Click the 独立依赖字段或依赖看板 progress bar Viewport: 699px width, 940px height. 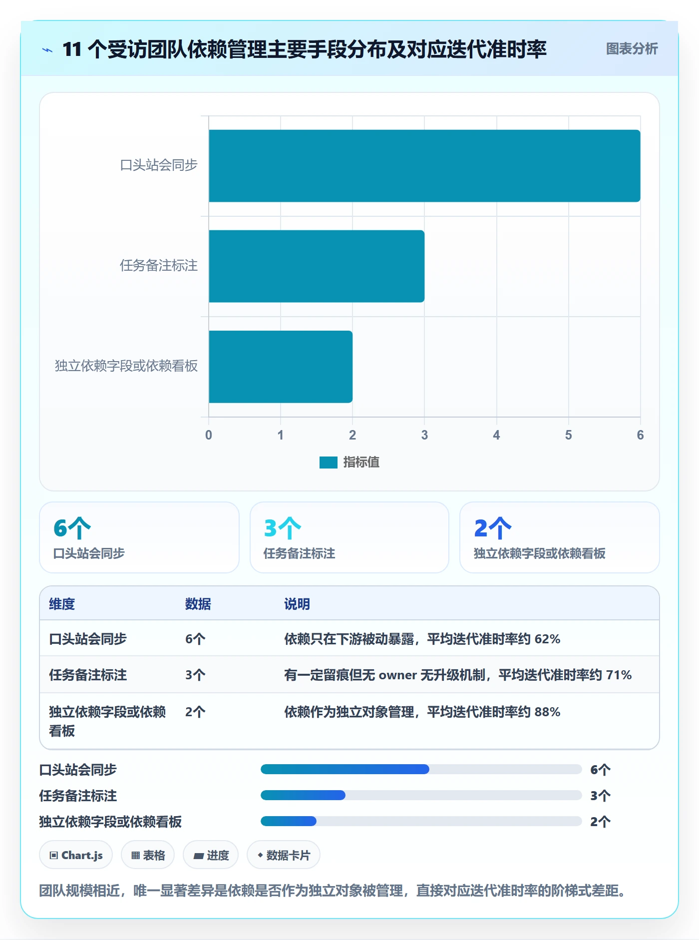click(421, 821)
